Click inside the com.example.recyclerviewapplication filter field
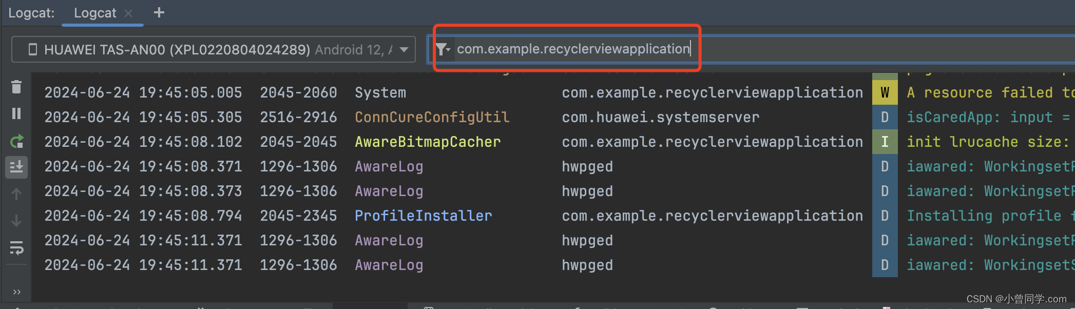The height and width of the screenshot is (309, 1075). click(572, 49)
